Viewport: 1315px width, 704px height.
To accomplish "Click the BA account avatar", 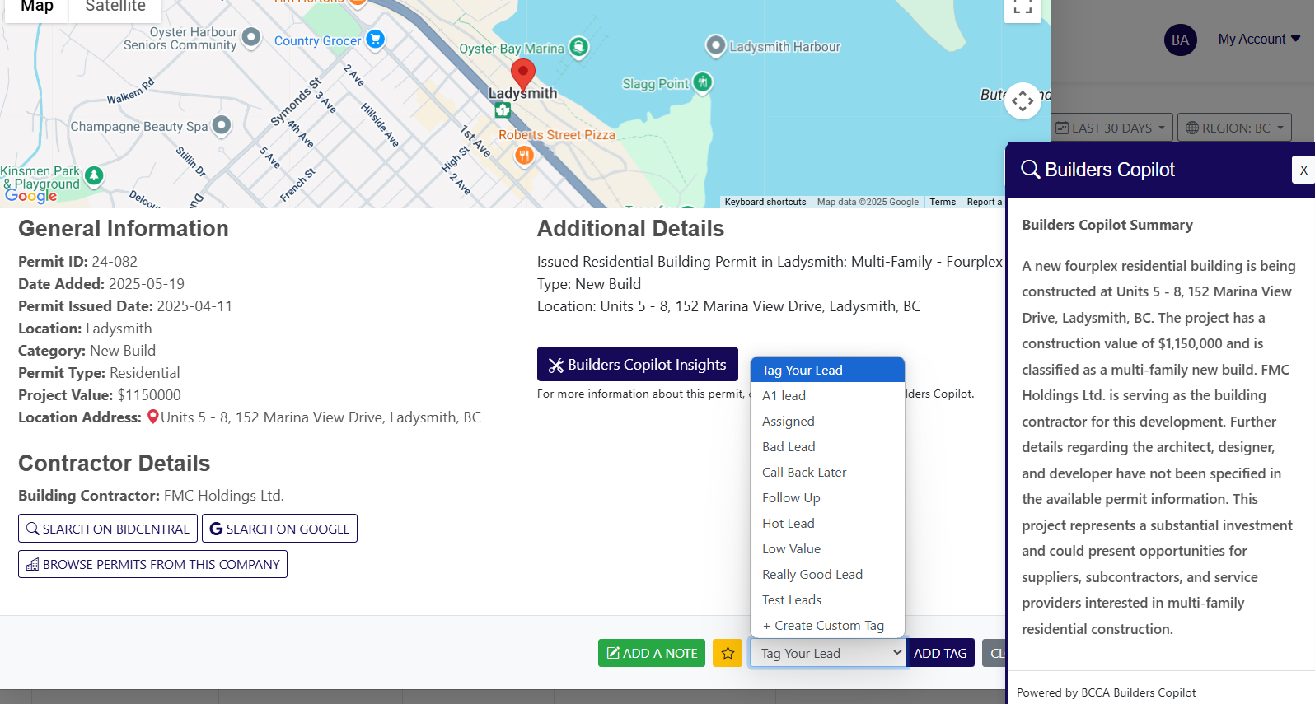I will coord(1180,40).
